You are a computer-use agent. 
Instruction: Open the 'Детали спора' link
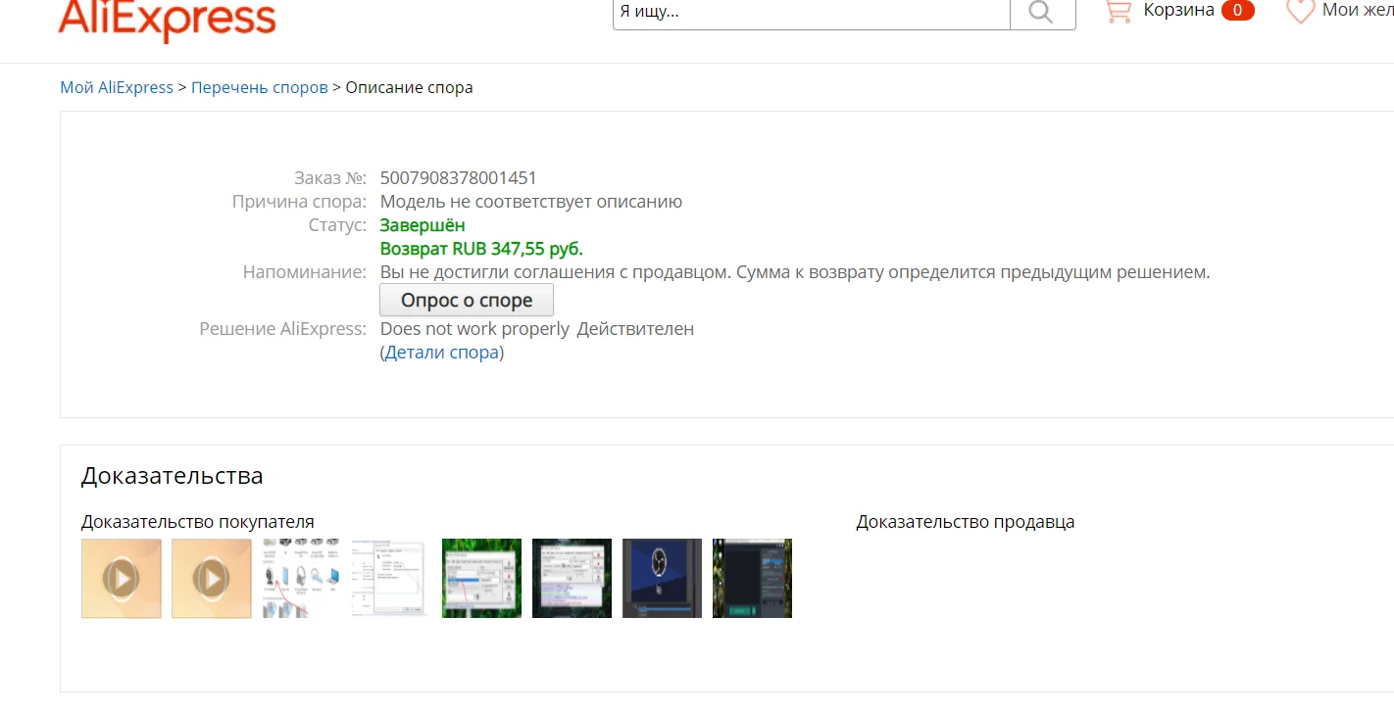[442, 353]
